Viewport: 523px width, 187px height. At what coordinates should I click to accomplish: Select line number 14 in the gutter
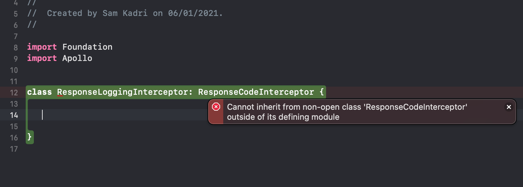[14, 115]
